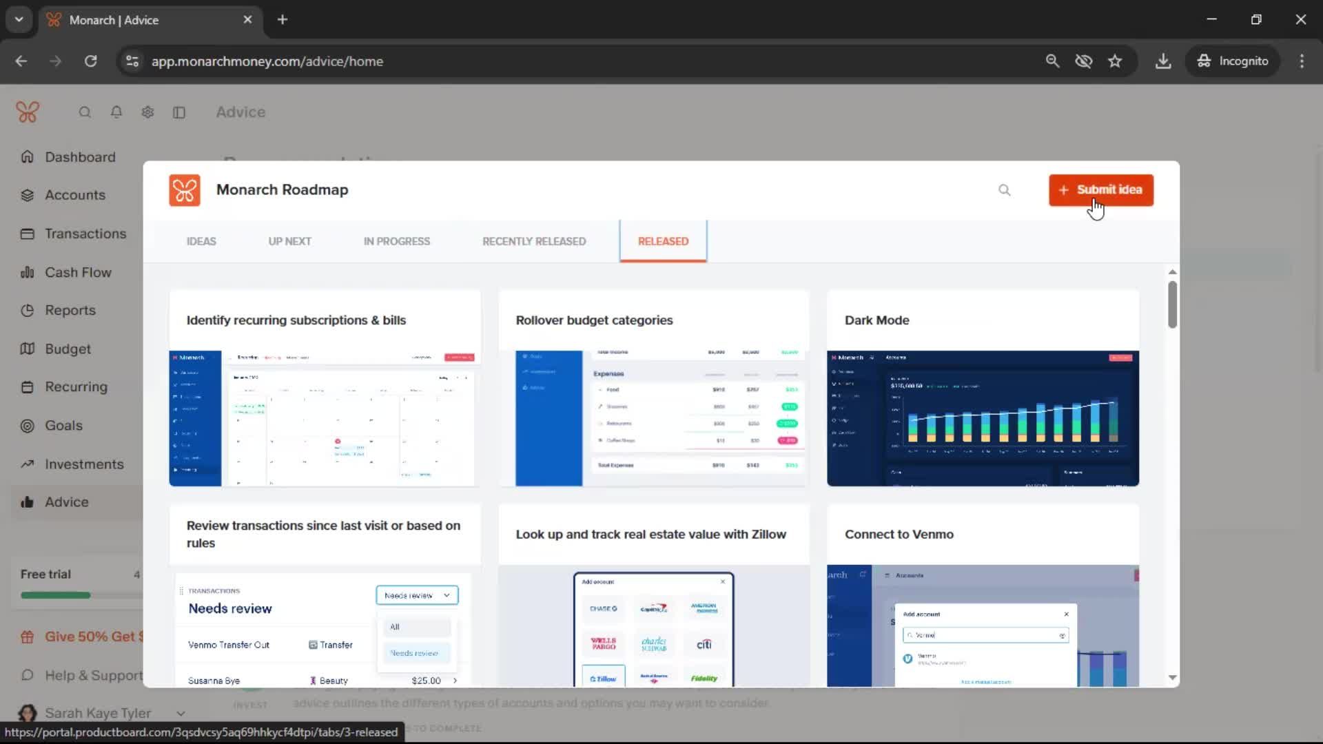
Task: Open the browser tab search dropdown
Action: point(19,19)
